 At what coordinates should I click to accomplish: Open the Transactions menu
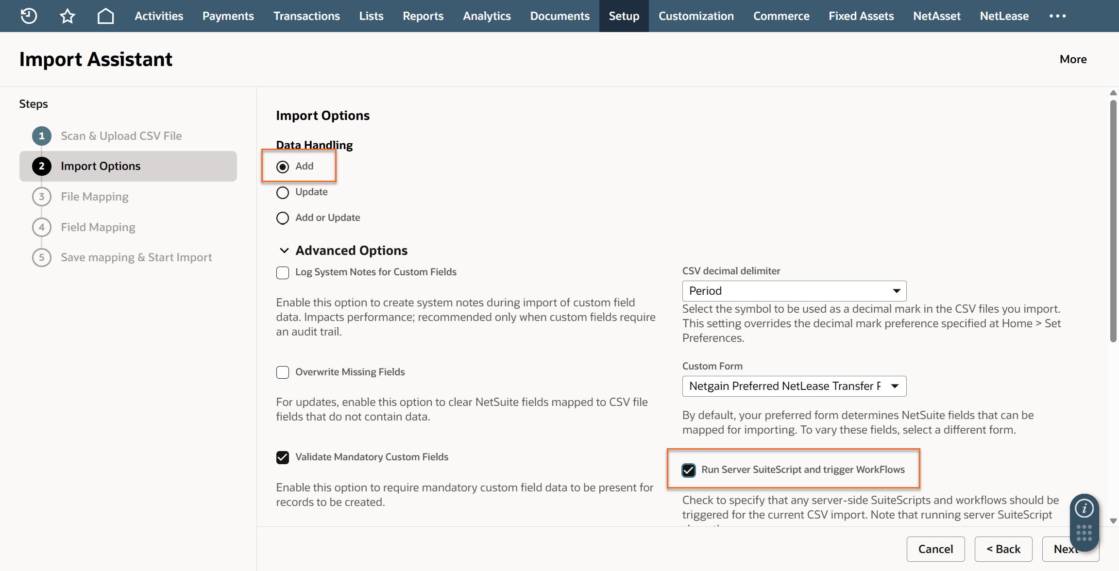click(306, 16)
